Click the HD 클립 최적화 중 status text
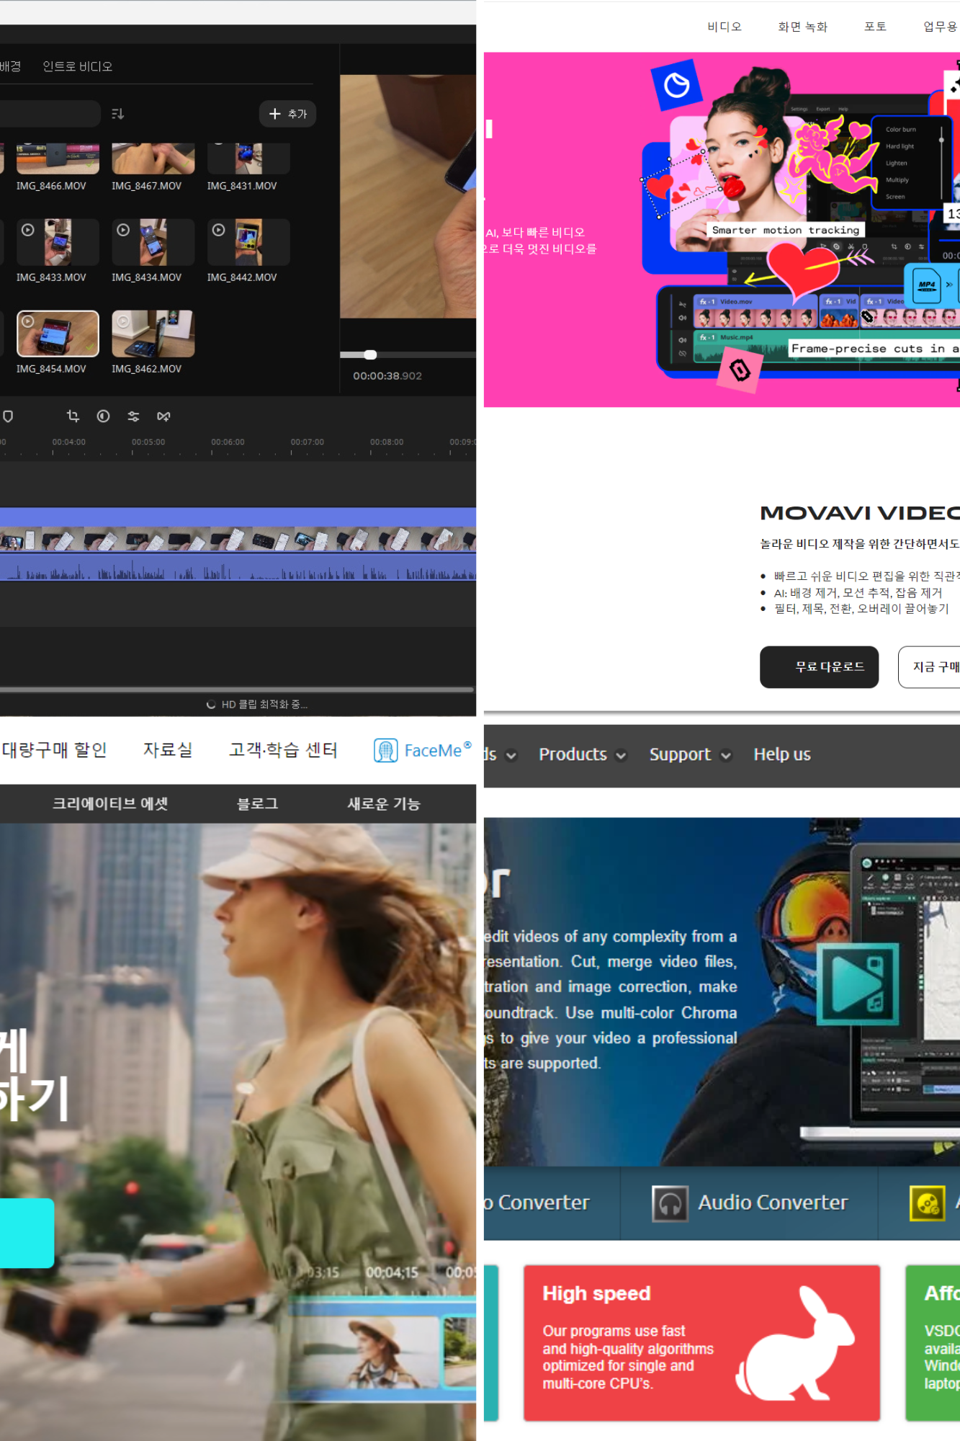This screenshot has height=1441, width=960. pyautogui.click(x=264, y=705)
